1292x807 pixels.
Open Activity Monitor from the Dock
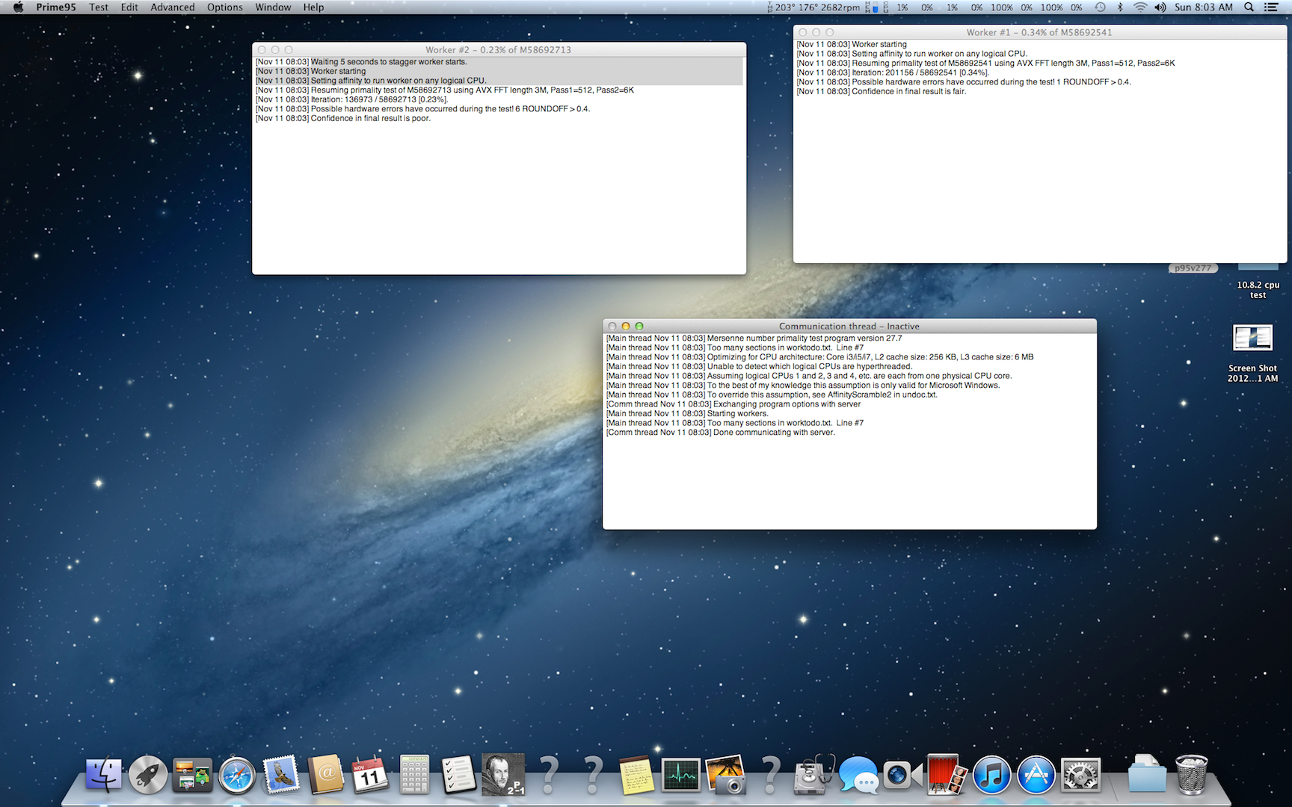[x=681, y=775]
